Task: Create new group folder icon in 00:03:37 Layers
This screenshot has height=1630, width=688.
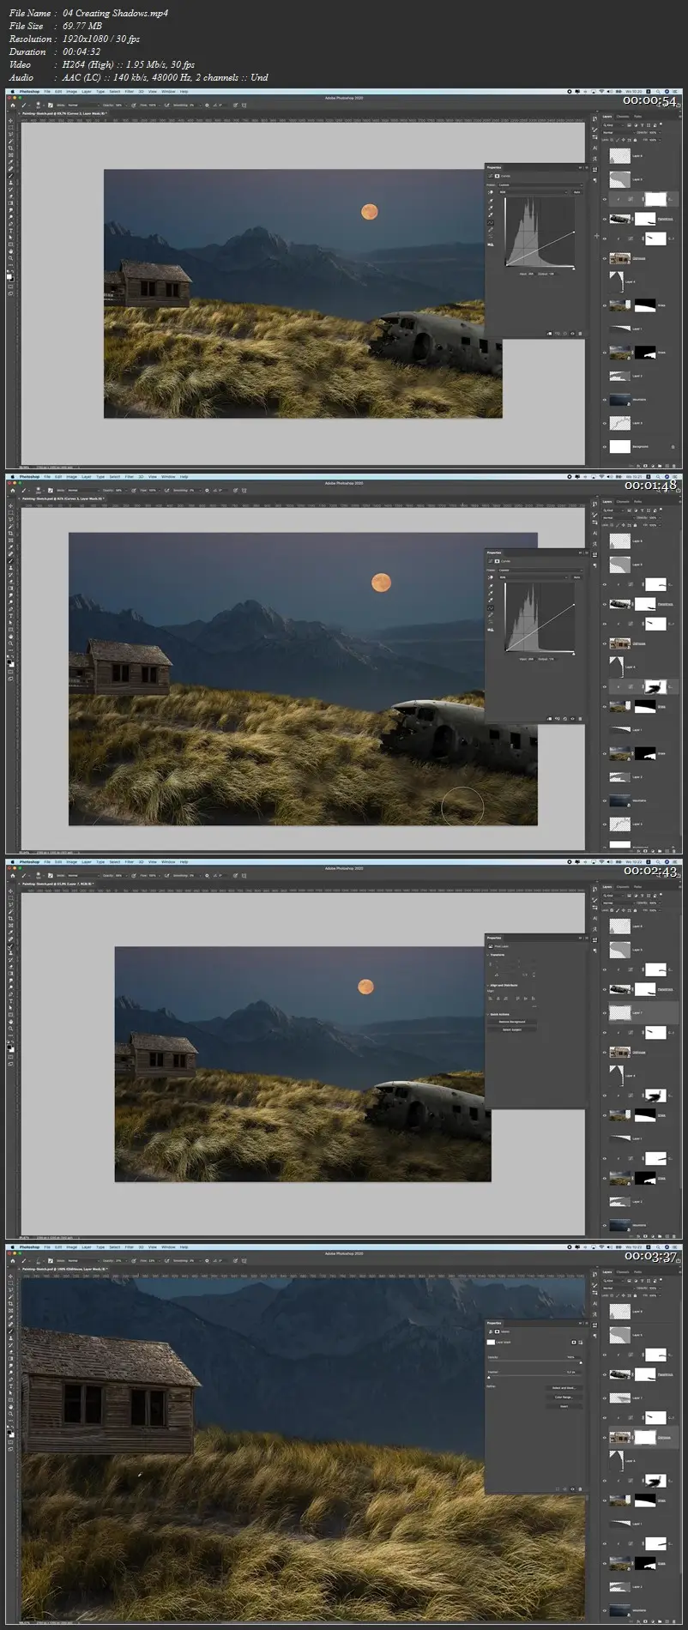Action: point(660,1621)
